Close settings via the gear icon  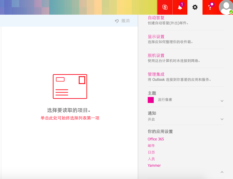195,7
